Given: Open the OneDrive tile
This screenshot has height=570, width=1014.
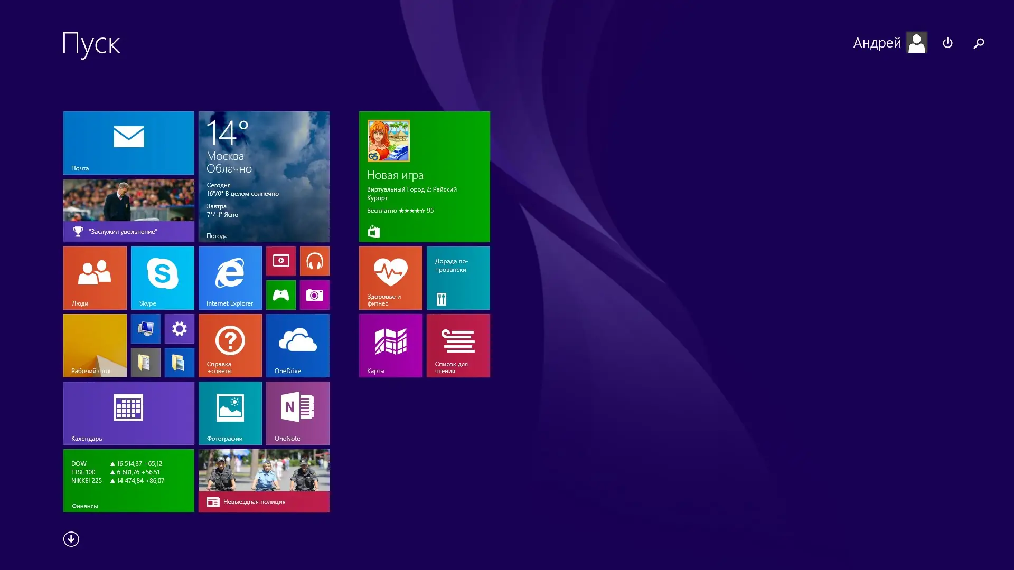Looking at the screenshot, I should tap(297, 345).
